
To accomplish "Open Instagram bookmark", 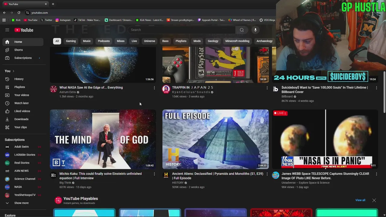I will [x=63, y=20].
